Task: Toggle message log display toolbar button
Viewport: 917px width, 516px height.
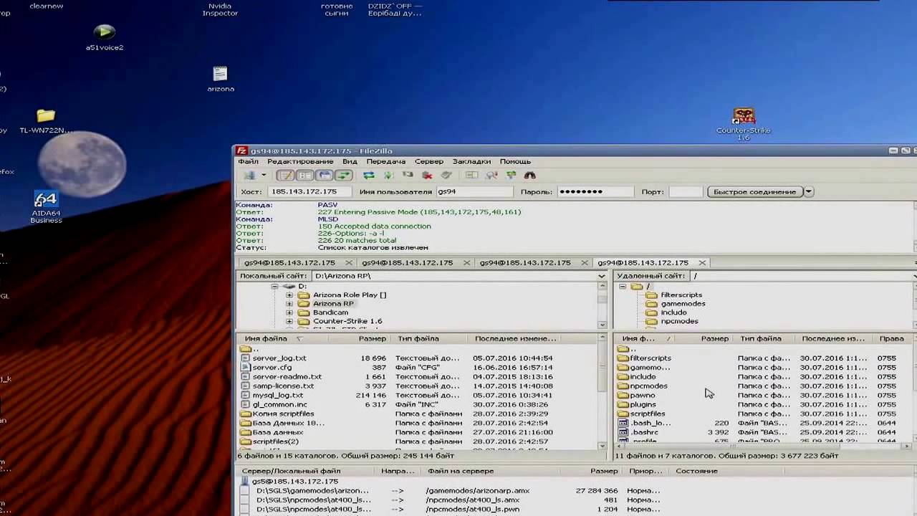Action: 286,175
